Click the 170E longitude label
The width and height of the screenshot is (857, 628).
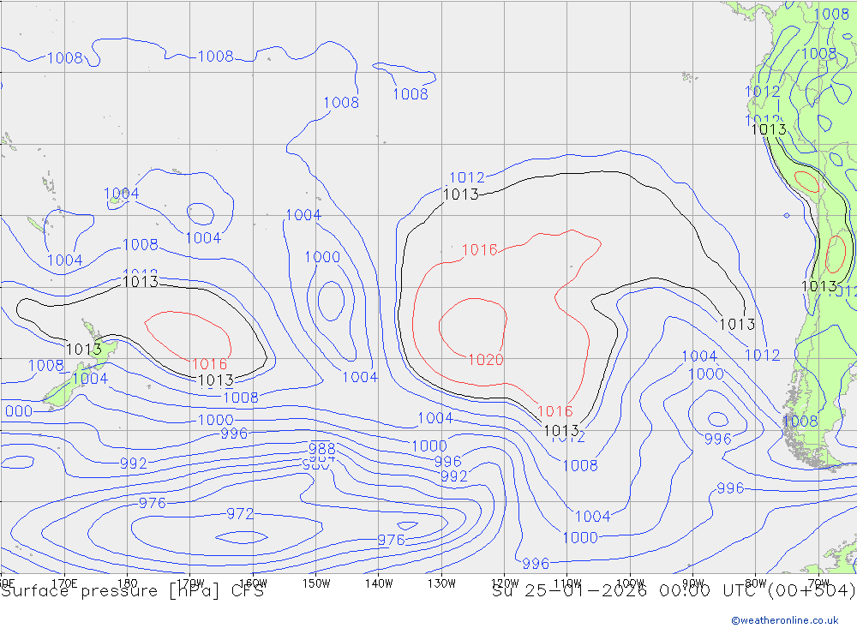click(x=64, y=583)
